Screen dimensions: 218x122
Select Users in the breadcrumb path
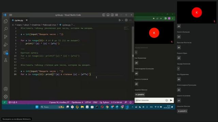[x=19, y=25]
